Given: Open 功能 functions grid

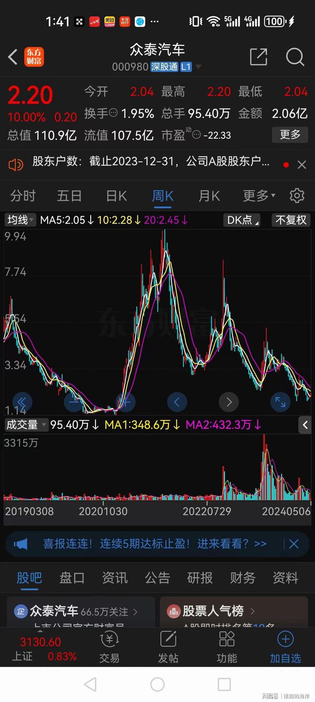Looking at the screenshot, I should click(227, 647).
